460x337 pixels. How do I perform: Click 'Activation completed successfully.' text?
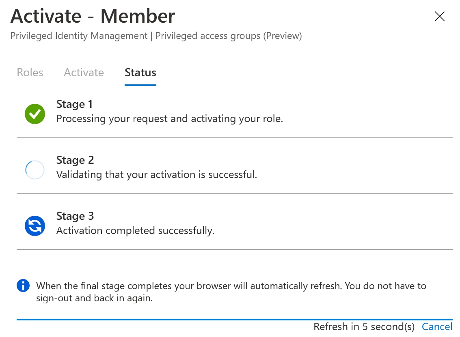pos(136,231)
